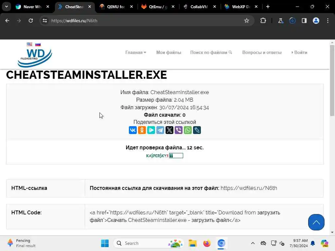
Task: Click the blue circular download extension icon
Action: point(292,21)
